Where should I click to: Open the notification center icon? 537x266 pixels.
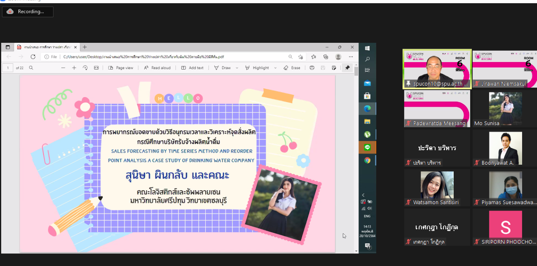pos(367,246)
